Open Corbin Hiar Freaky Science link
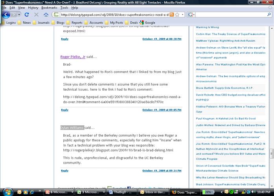 (230, 34)
